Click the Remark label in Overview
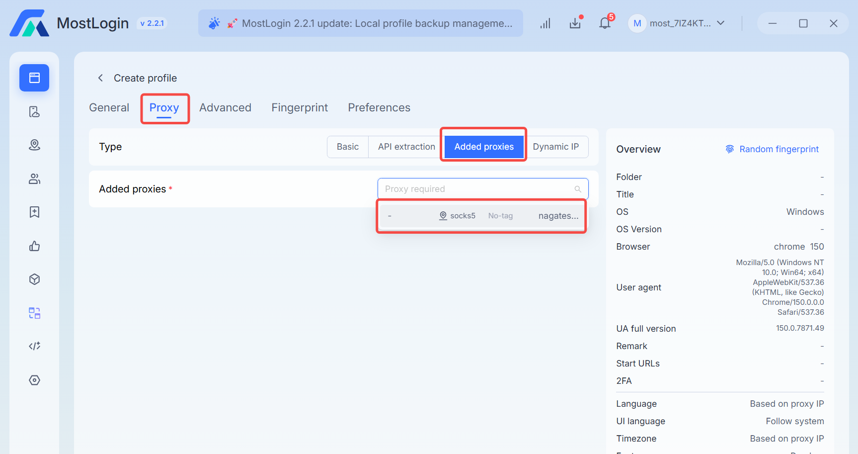The height and width of the screenshot is (454, 858). [631, 346]
